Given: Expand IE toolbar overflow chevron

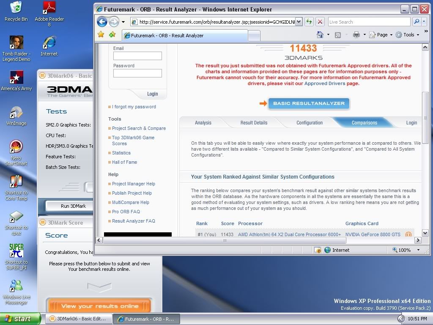Looking at the screenshot, I should tap(426, 31).
